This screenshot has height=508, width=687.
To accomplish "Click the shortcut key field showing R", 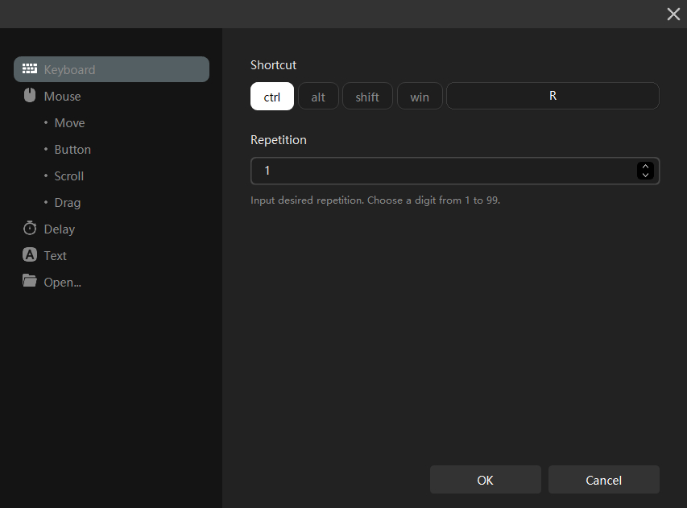I will tap(552, 96).
